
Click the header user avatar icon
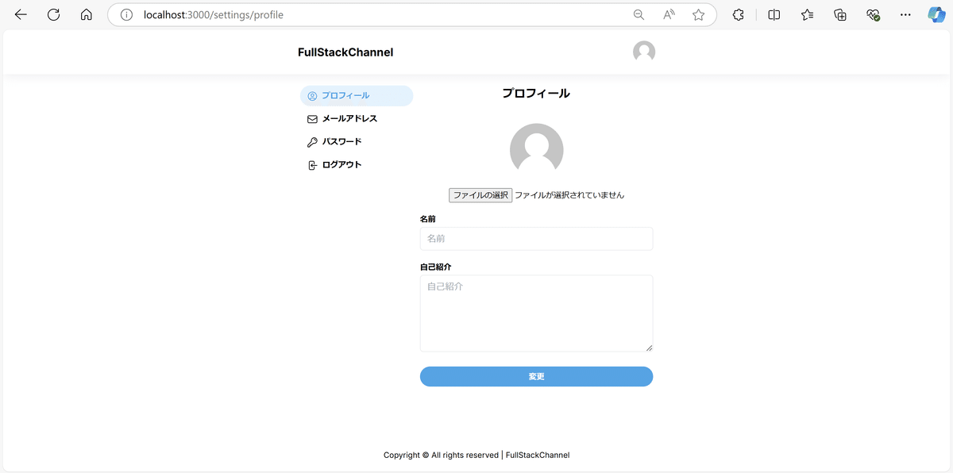[x=644, y=52]
